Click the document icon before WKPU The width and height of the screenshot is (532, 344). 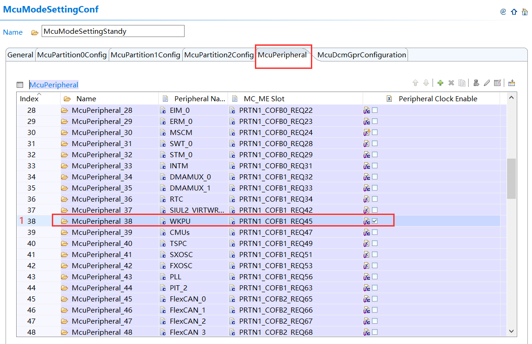tap(163, 221)
